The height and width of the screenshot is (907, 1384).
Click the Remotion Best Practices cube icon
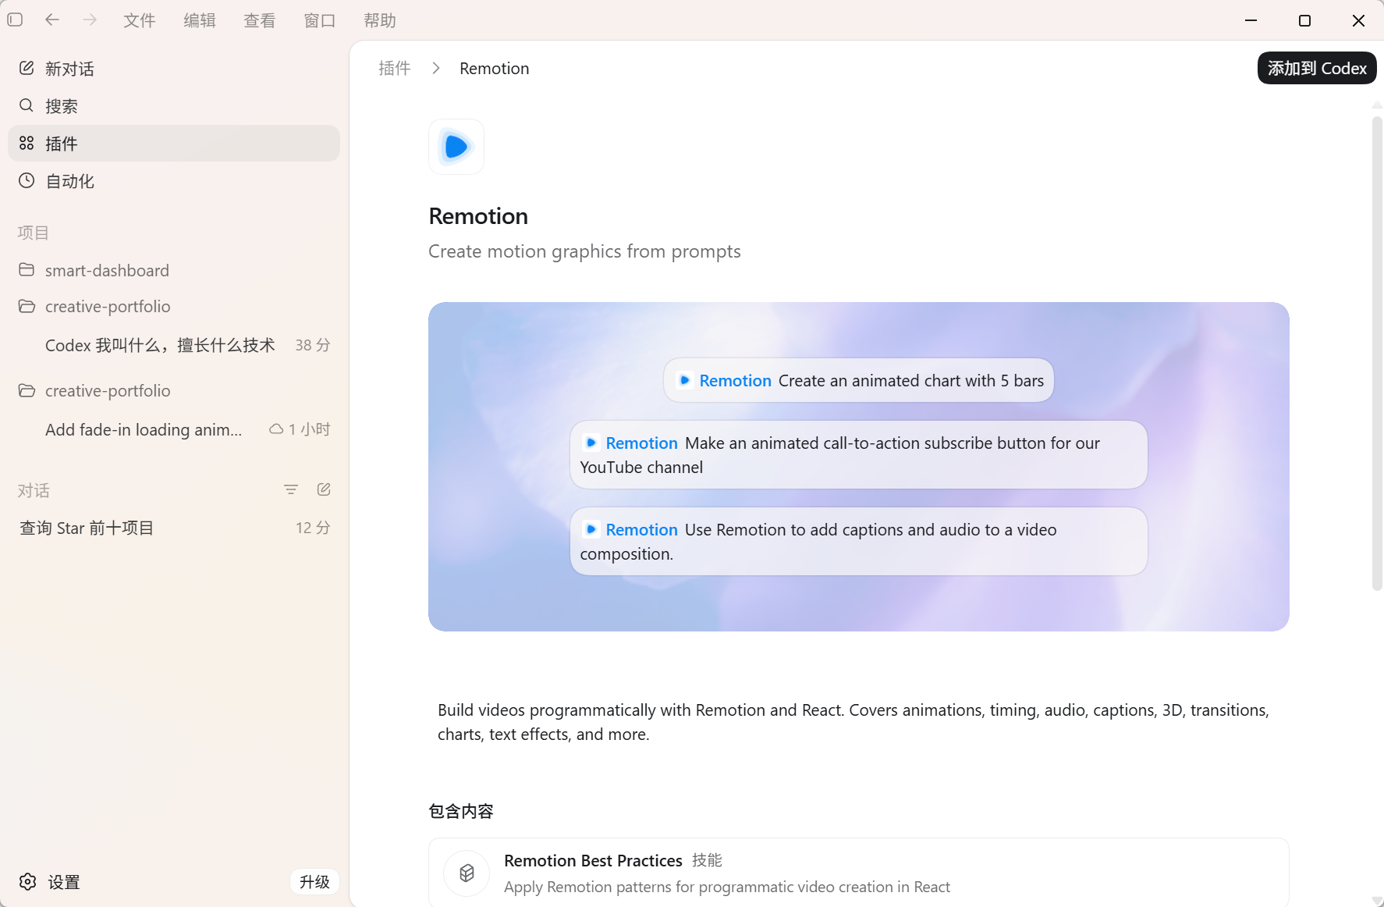[x=467, y=873]
